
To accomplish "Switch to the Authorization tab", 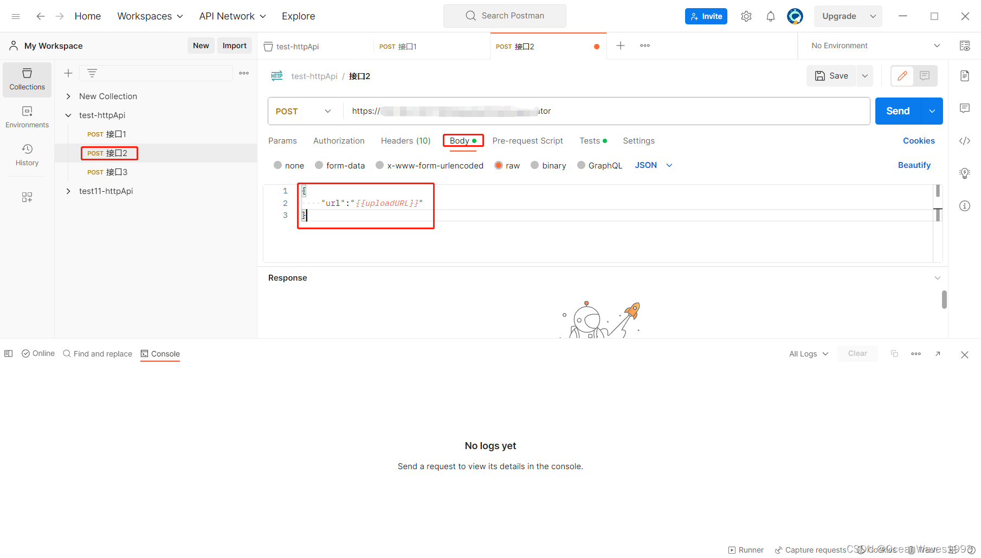I will pyautogui.click(x=339, y=141).
